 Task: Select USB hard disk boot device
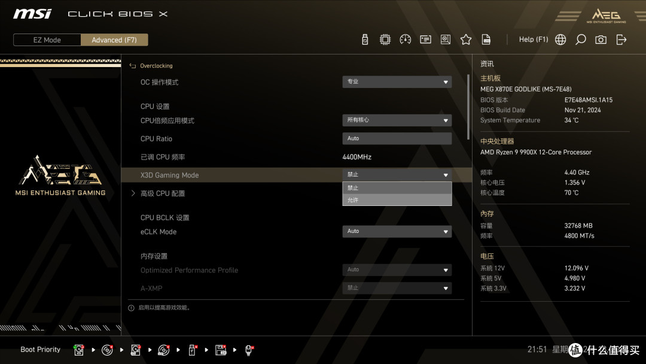click(136, 350)
